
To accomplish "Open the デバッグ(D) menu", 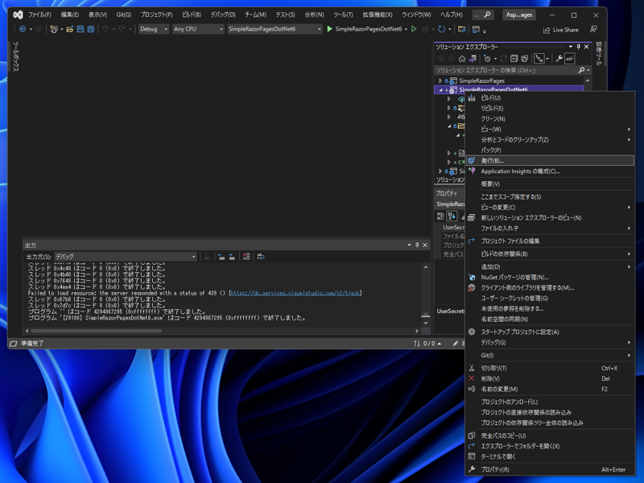I will tap(223, 14).
